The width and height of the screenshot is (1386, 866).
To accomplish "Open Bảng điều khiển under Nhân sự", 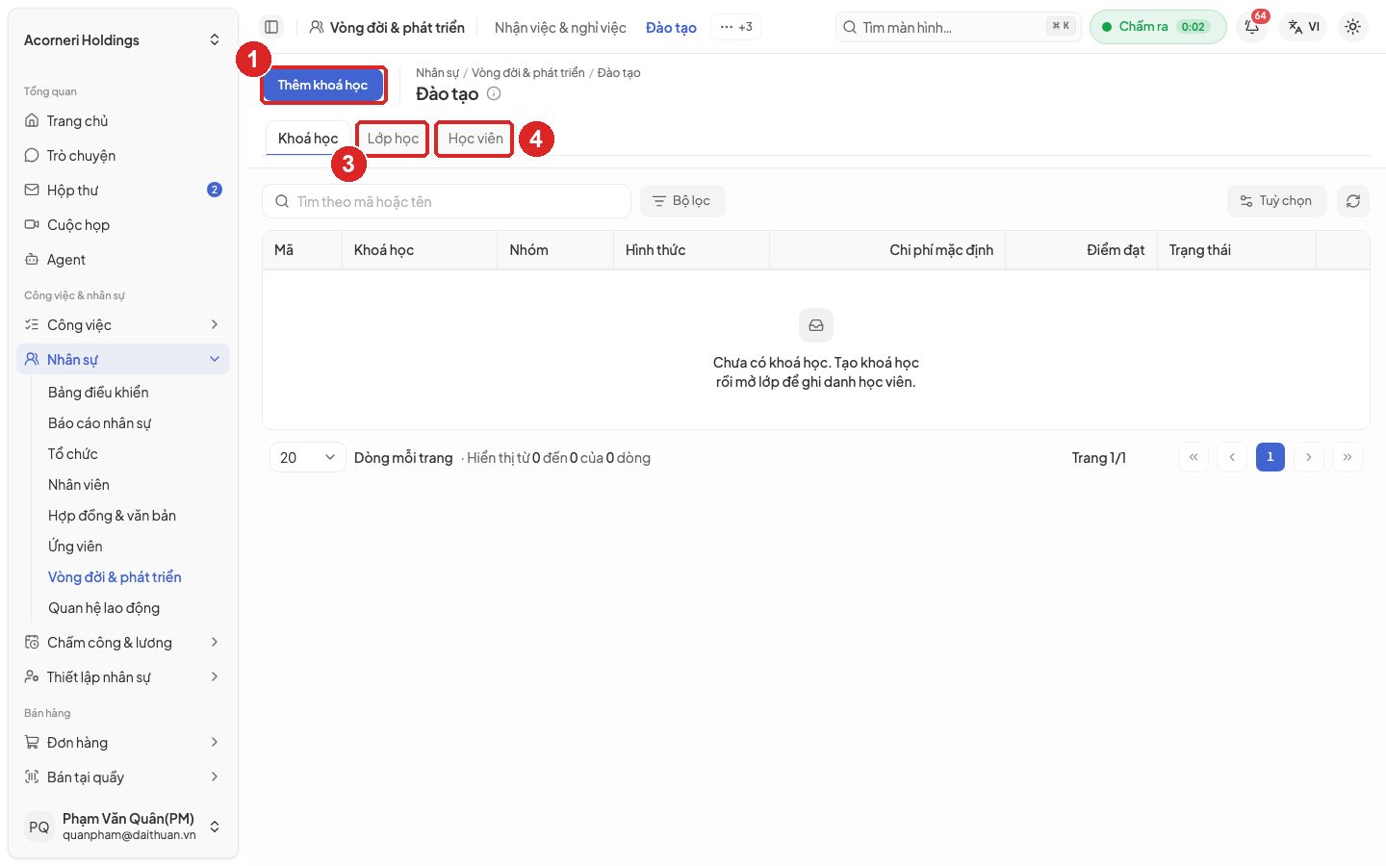I will (x=133, y=393).
